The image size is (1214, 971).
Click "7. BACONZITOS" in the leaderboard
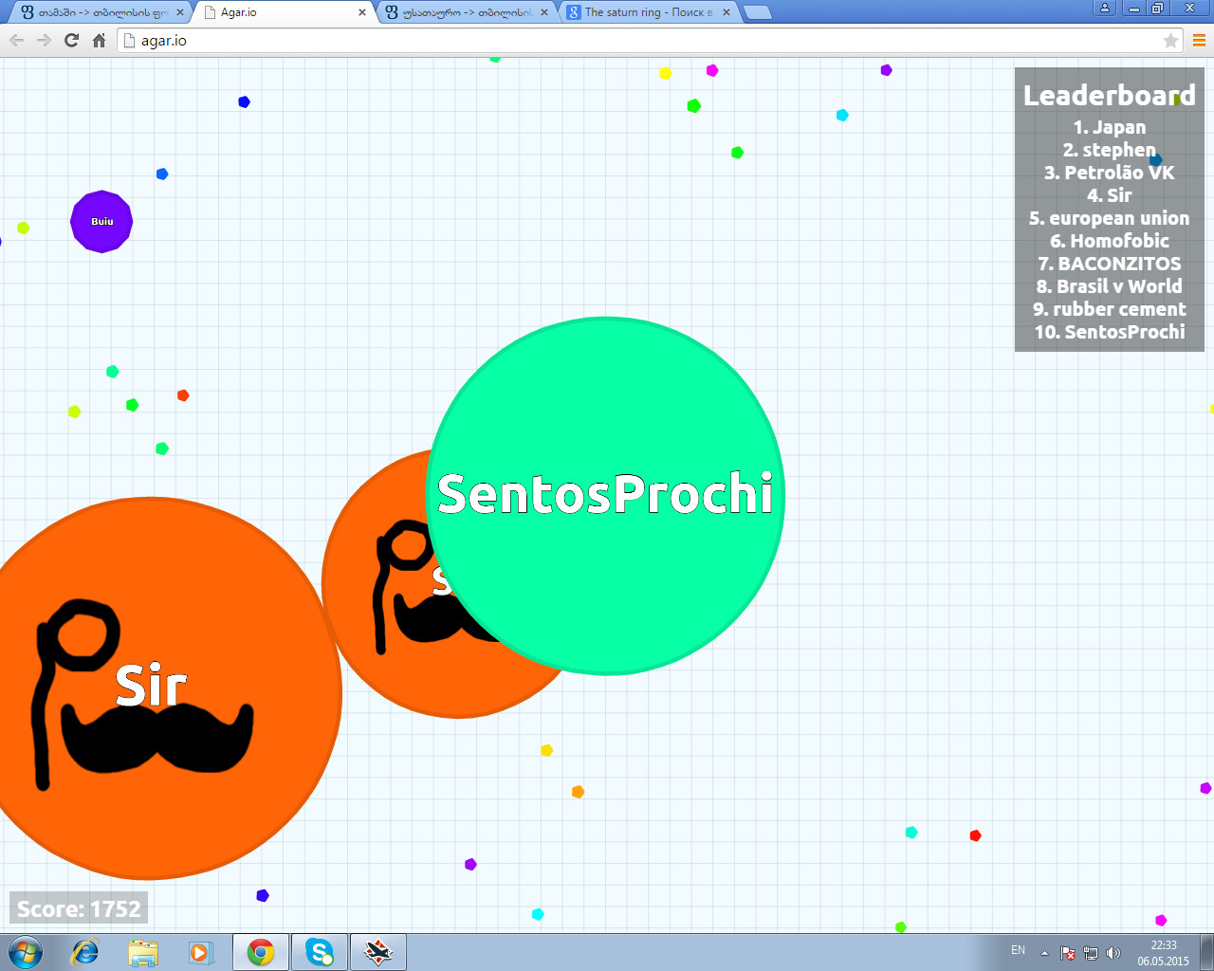coord(1110,264)
